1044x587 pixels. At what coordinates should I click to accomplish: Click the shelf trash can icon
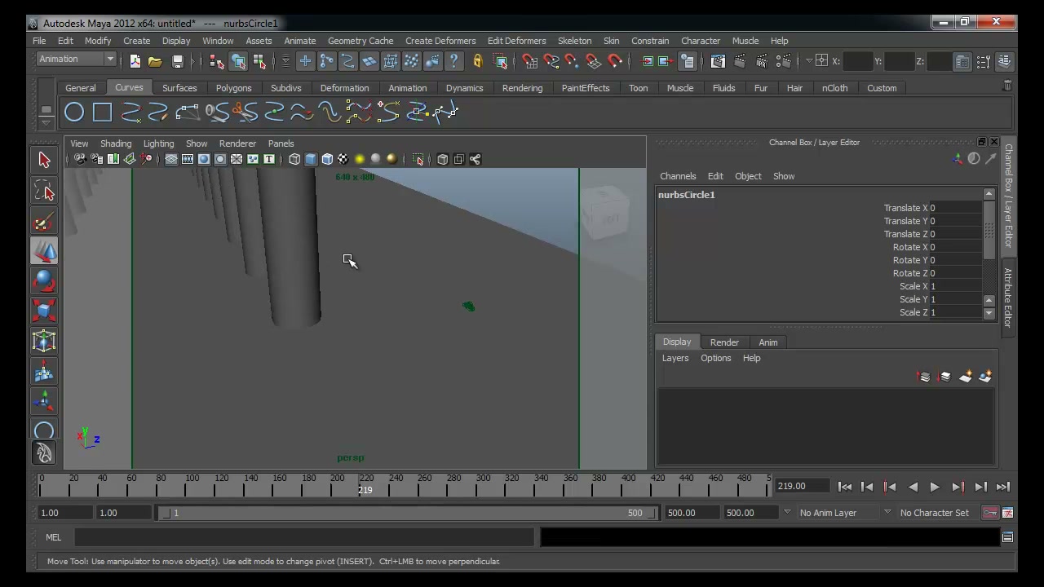click(x=1007, y=86)
